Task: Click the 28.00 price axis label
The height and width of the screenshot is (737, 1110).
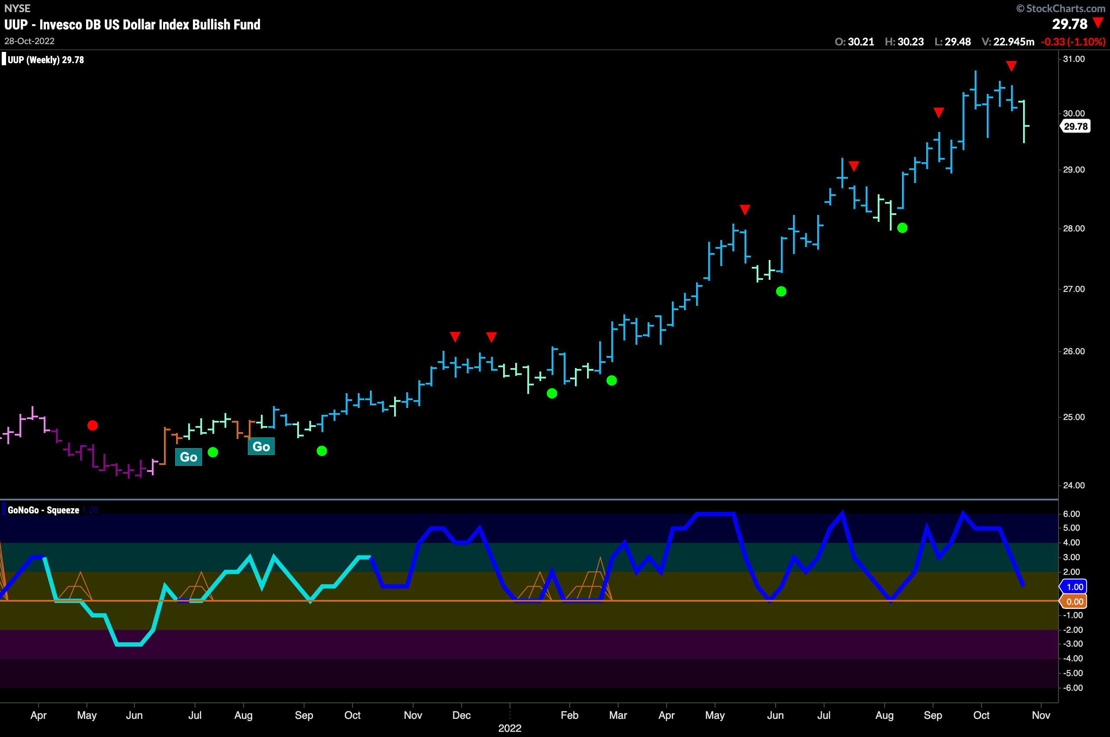Action: (x=1074, y=228)
